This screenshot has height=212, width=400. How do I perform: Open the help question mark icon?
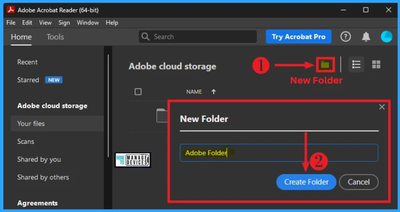(x=345, y=37)
